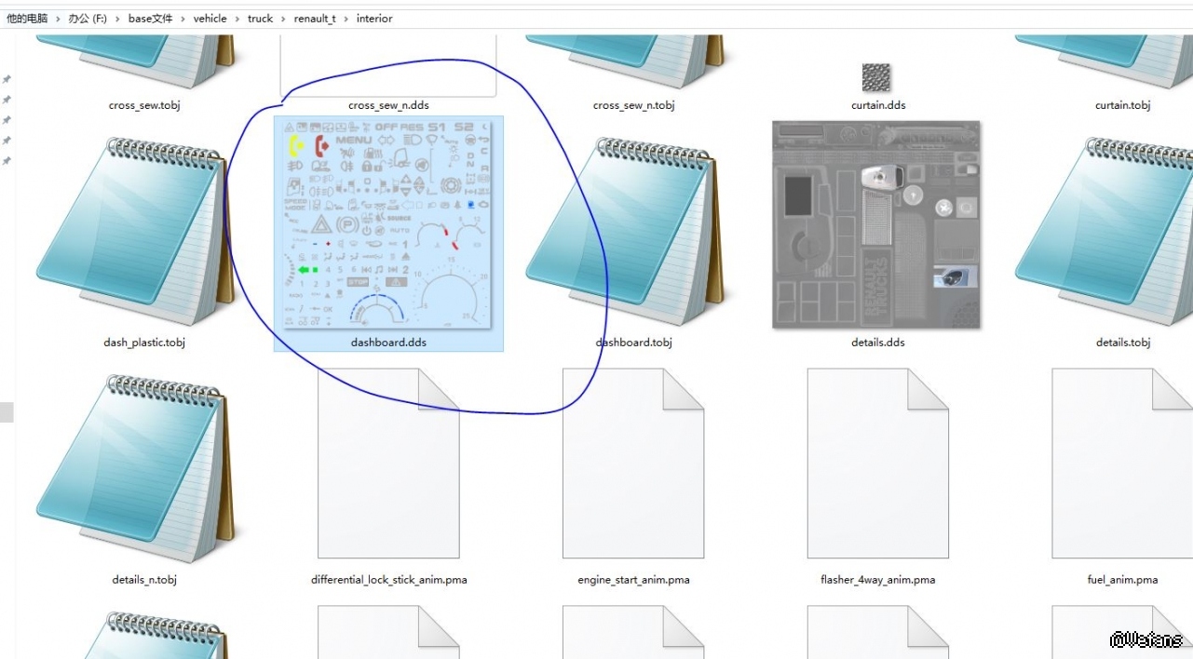Expand the chevron after vehicle breadcrumb
The image size is (1193, 659).
237,19
